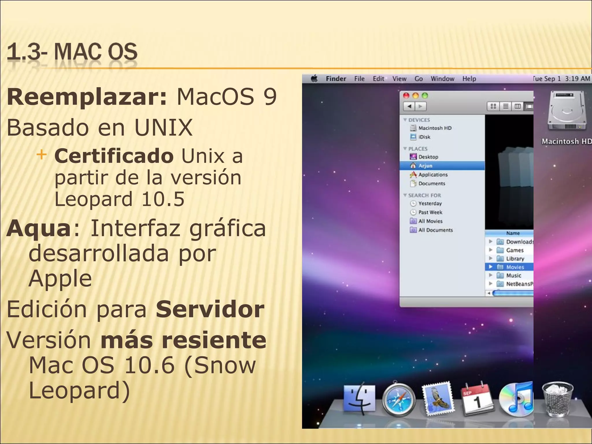Launch Mail from the Dock
Image resolution: width=592 pixels, height=444 pixels.
[x=438, y=398]
